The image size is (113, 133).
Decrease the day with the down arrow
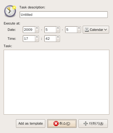(x=79, y=31)
